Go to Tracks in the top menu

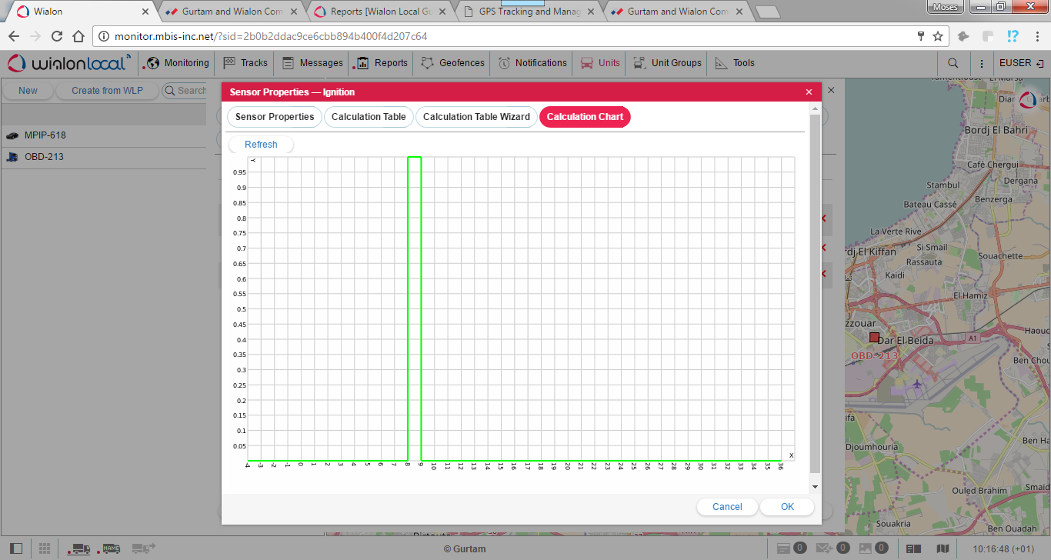click(245, 63)
